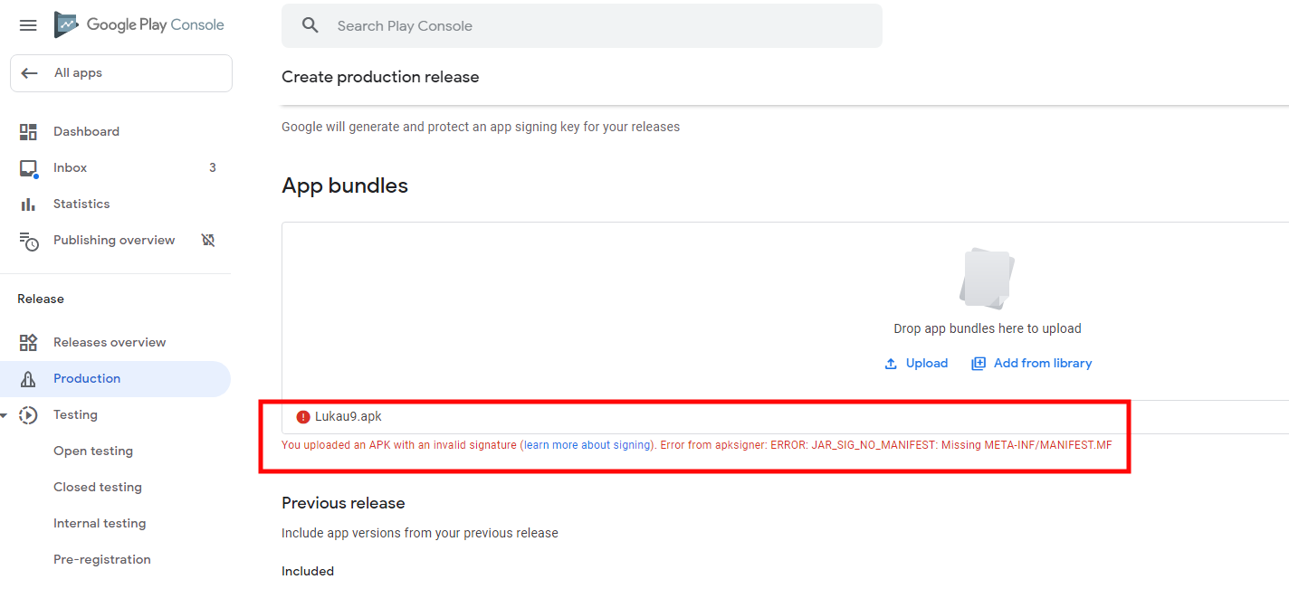Toggle the managed publishing off icon
Screen dimensions: 1289x589
tap(208, 240)
